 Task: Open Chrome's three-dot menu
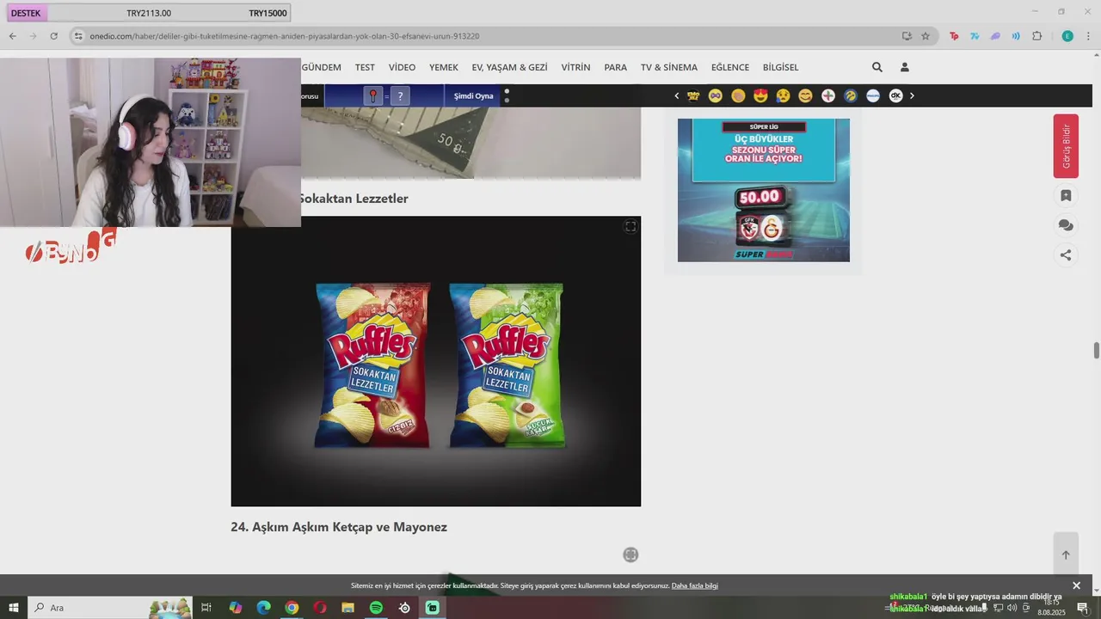(1088, 36)
